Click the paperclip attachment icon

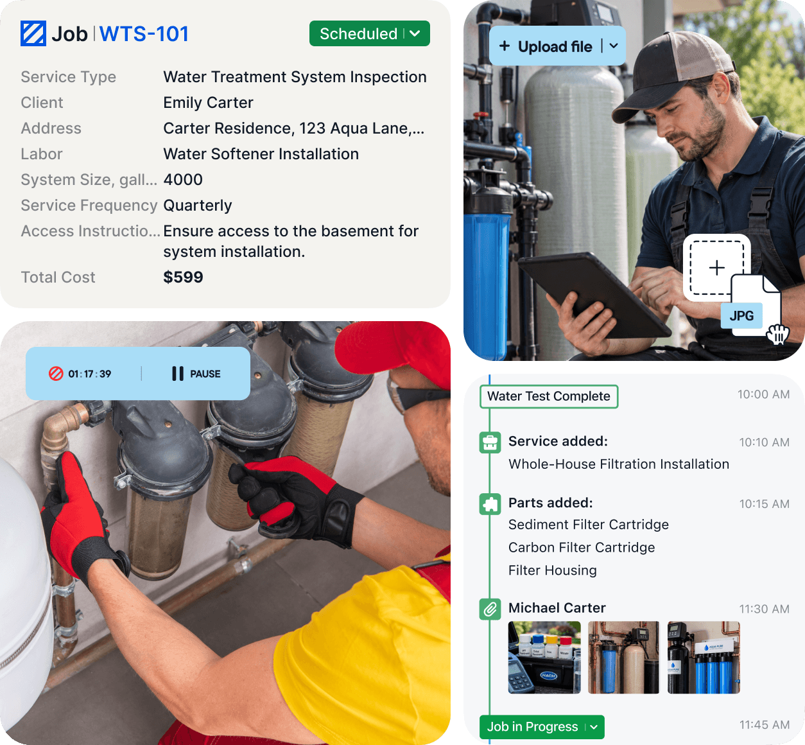(x=490, y=609)
